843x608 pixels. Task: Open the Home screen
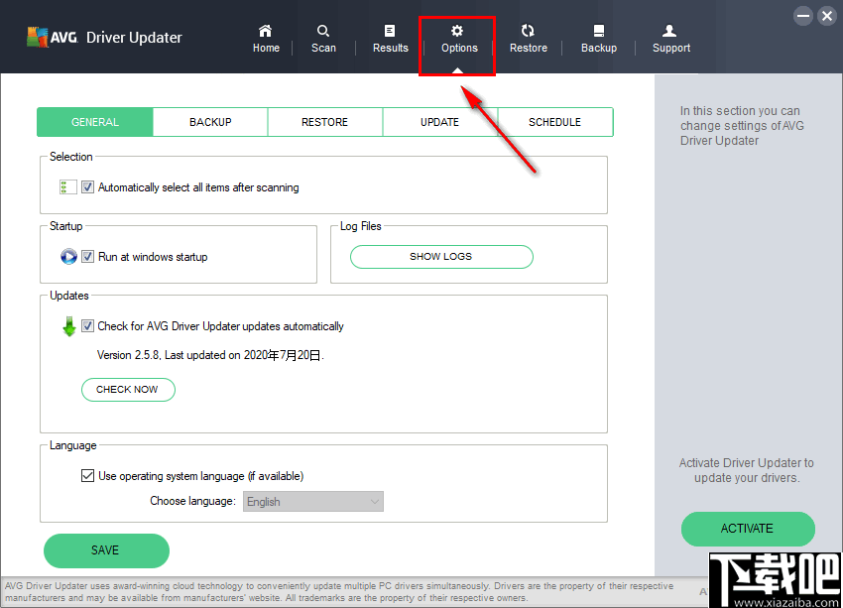266,38
